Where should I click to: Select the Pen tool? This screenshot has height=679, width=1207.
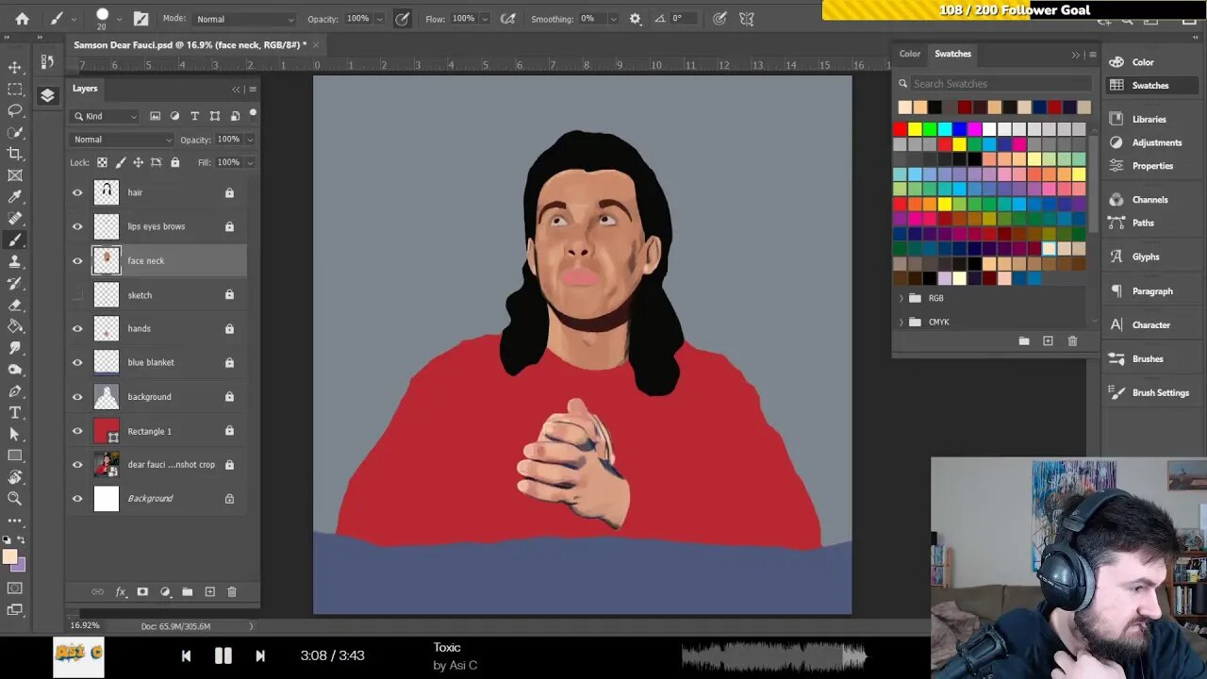[x=15, y=390]
